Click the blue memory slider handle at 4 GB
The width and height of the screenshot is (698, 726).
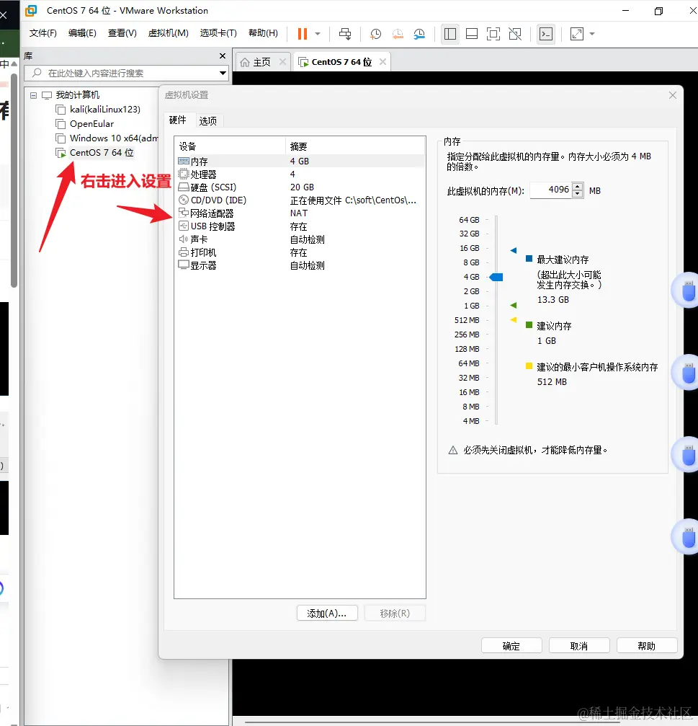(496, 277)
